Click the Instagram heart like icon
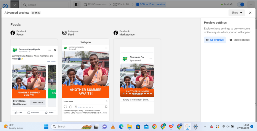Viewport: 257px width, 131px height. click(65, 107)
